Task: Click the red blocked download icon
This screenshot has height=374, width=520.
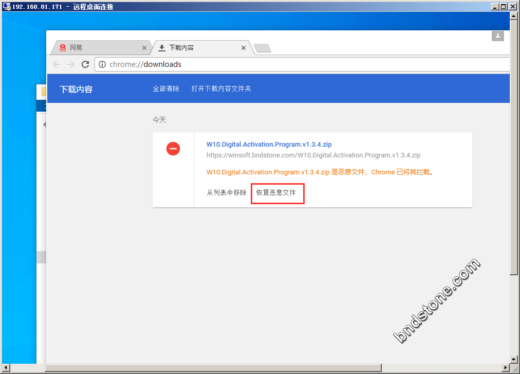Action: coord(173,149)
